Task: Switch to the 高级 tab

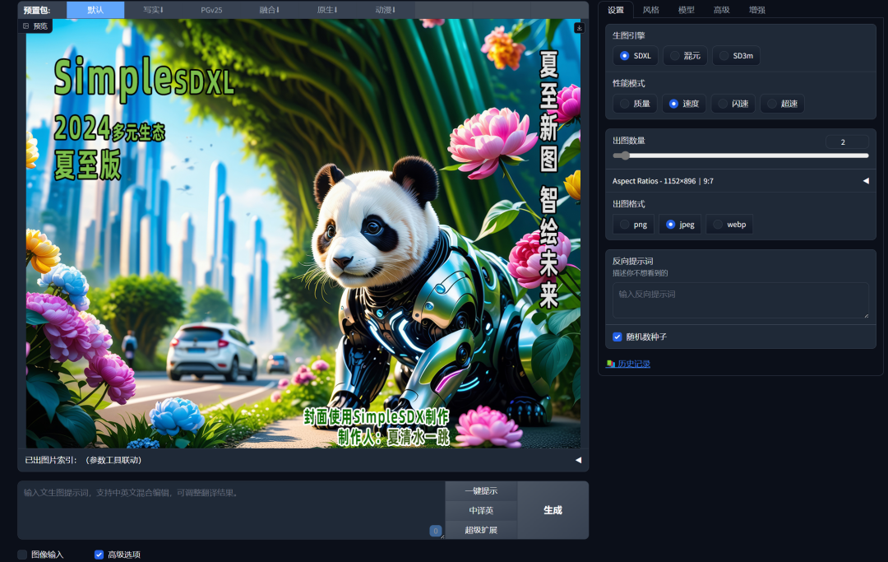Action: [721, 10]
